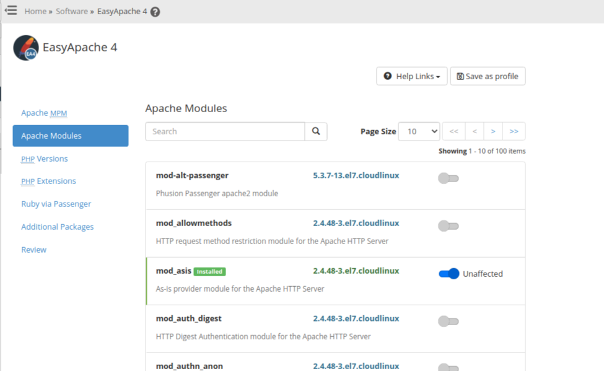Go to the Software breadcrumb link
604x371 pixels.
(72, 12)
